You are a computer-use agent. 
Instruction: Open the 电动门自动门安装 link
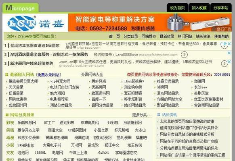point(65,87)
